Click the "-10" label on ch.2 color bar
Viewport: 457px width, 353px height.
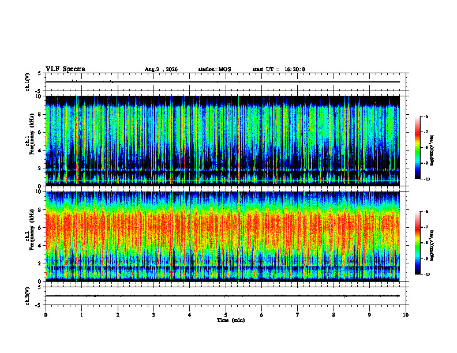427,275
